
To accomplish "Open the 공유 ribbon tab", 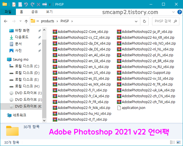I will 35,12.
